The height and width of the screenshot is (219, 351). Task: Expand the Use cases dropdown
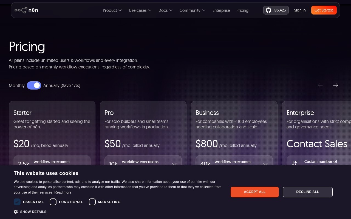tap(140, 10)
